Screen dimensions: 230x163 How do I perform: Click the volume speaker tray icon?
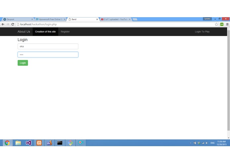[207, 143]
